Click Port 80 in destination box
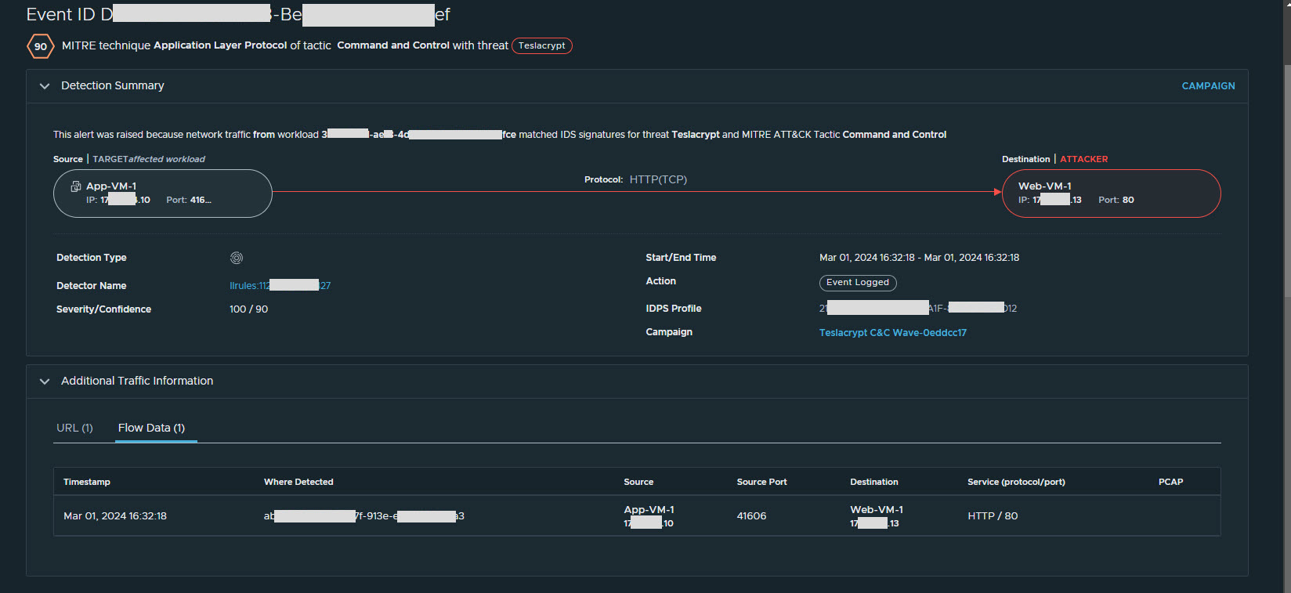 pyautogui.click(x=1116, y=200)
